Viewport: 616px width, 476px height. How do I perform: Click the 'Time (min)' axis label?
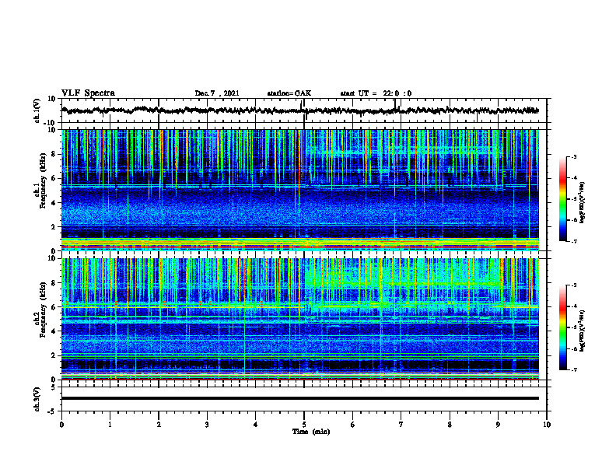[311, 432]
